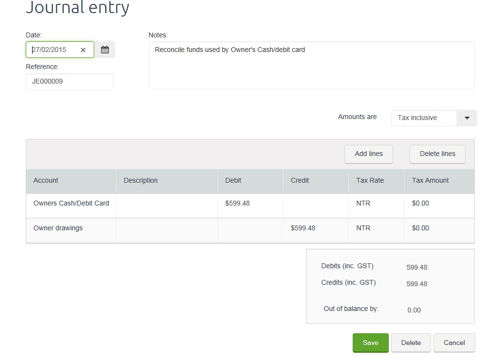Image resolution: width=499 pixels, height=362 pixels.
Task: Click the Delete lines button
Action: tap(437, 154)
